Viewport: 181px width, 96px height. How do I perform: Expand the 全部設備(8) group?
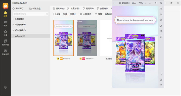(x=13, y=19)
